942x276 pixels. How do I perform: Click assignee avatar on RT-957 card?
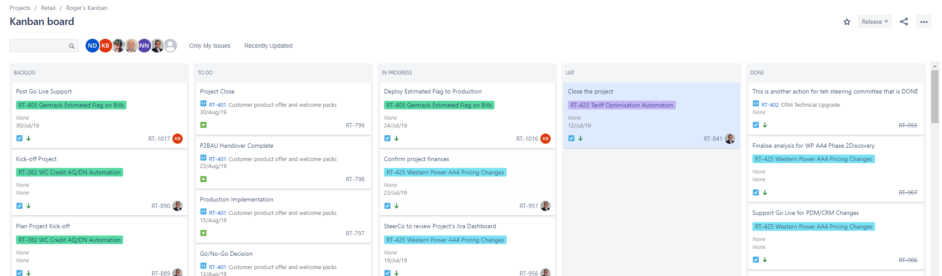[x=546, y=206]
